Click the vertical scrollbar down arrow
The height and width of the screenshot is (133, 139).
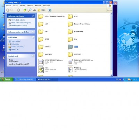[x=111, y=75]
